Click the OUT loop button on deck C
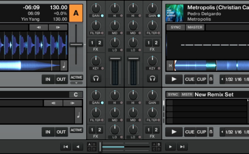The width and height of the screenshot is (249, 154). [x=61, y=132]
